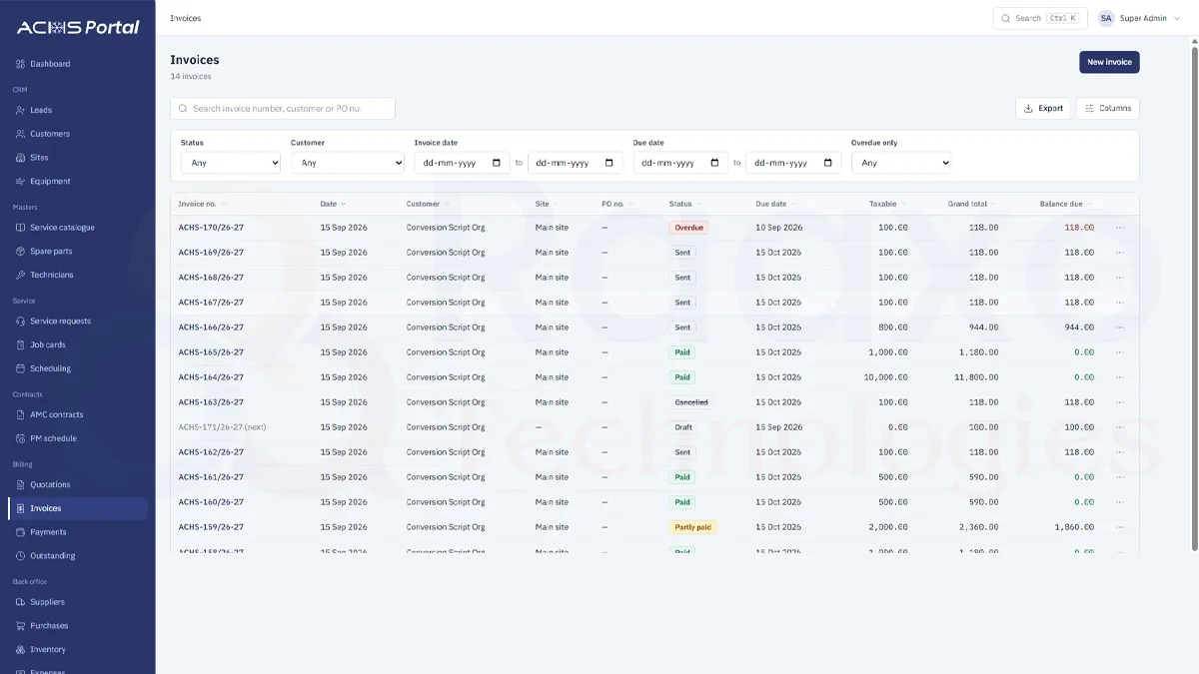Click the Leads sidebar icon
Image resolution: width=1199 pixels, height=674 pixels.
(20, 110)
